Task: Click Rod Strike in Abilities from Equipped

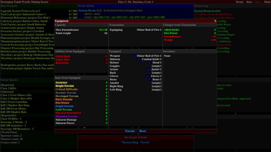Action: pos(62,63)
